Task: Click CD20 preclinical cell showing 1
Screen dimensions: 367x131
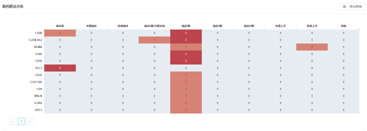Action: pos(60,33)
